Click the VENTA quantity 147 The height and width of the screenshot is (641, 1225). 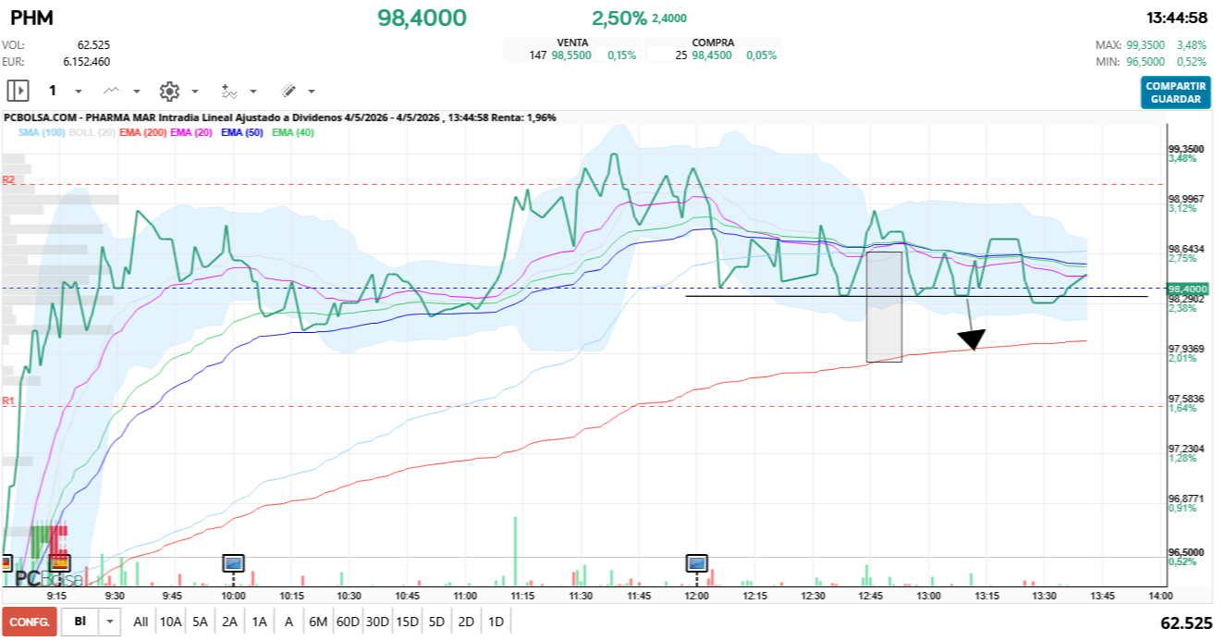click(538, 55)
